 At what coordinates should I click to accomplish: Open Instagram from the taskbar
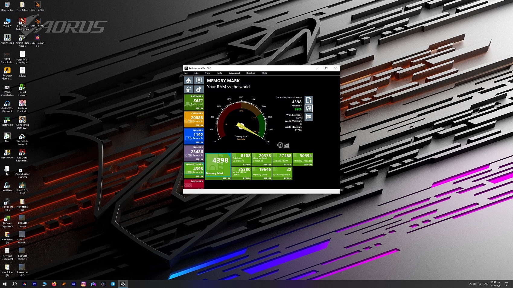point(84,284)
